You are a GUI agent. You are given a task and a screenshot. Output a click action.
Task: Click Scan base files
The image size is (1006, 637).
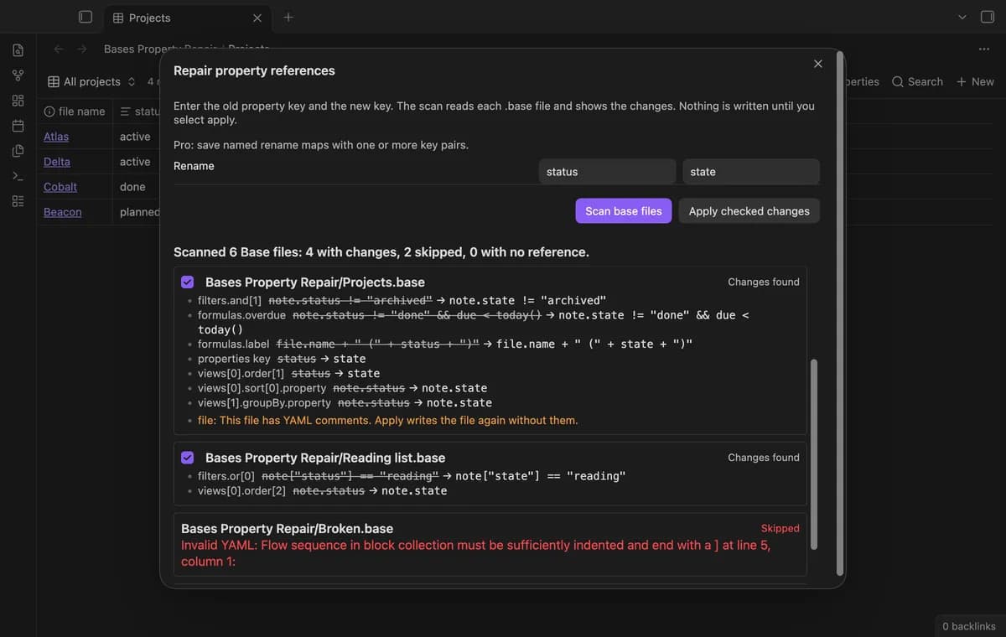[x=624, y=211]
